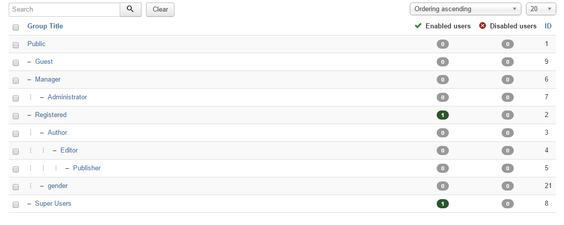This screenshot has width=564, height=225.
Task: Open the Ordering ascending dropdown
Action: pyautogui.click(x=466, y=9)
